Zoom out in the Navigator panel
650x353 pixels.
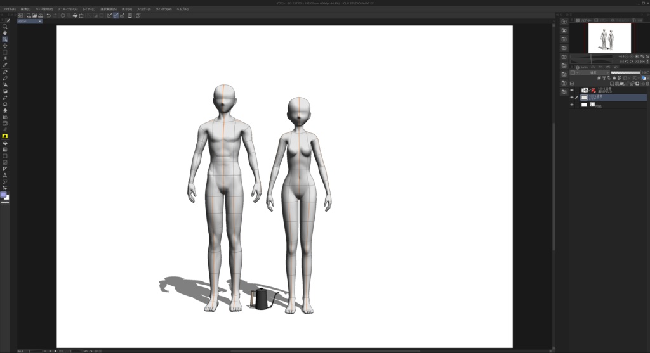click(x=627, y=56)
